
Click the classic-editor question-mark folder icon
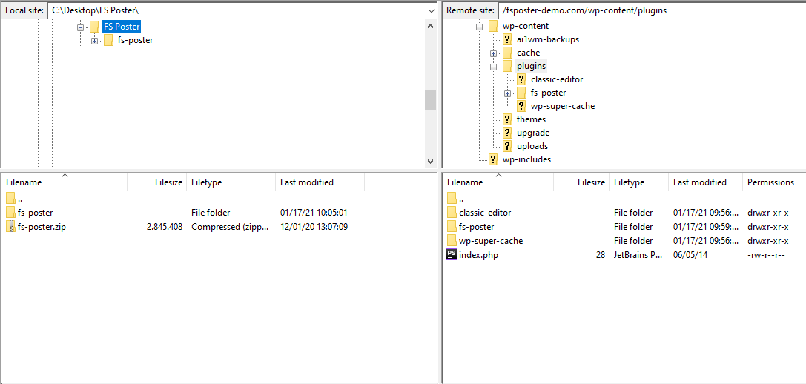pyautogui.click(x=521, y=79)
